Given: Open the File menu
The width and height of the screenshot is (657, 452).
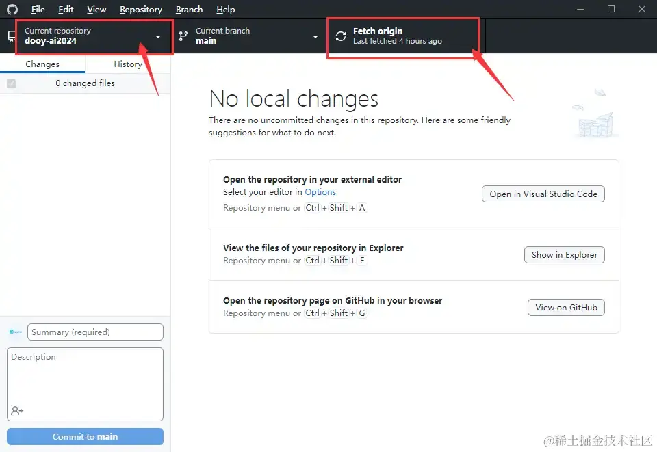Looking at the screenshot, I should click(x=38, y=9).
